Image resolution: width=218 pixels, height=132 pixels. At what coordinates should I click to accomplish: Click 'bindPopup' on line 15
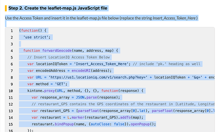coord(64,124)
